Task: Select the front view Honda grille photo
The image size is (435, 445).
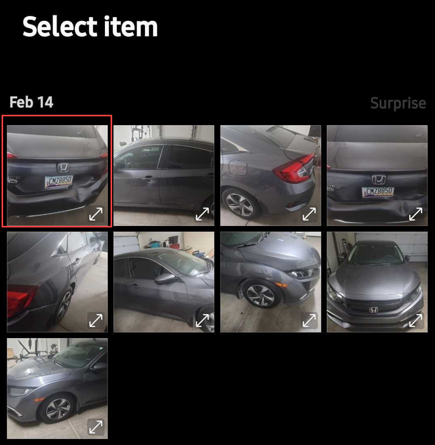Action: pyautogui.click(x=377, y=282)
